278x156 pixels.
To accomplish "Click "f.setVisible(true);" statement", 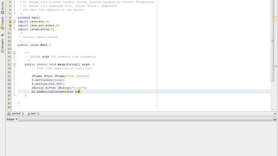I will 48,80.
